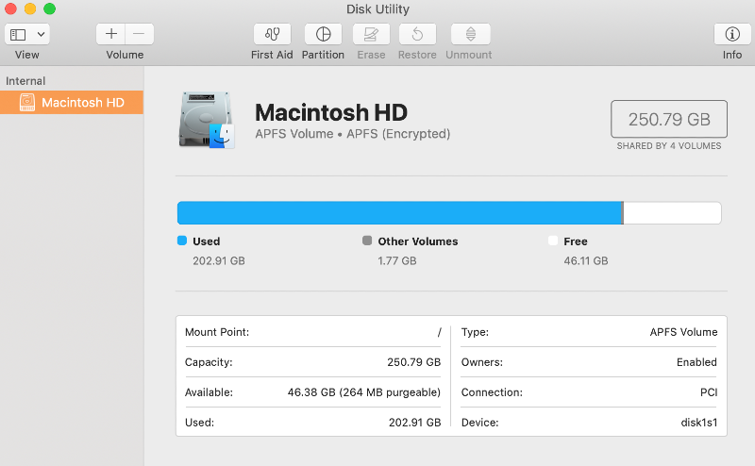Click the blue used portion of storage bar
Image resolution: width=755 pixels, height=466 pixels.
(x=399, y=213)
